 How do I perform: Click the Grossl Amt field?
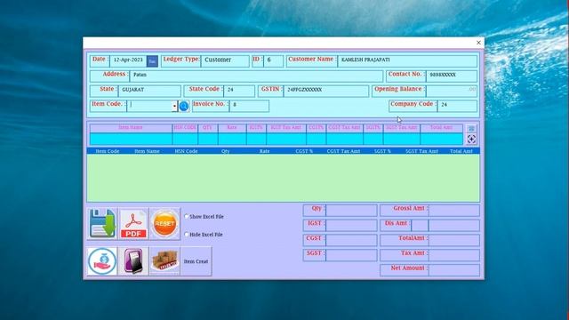click(x=454, y=210)
